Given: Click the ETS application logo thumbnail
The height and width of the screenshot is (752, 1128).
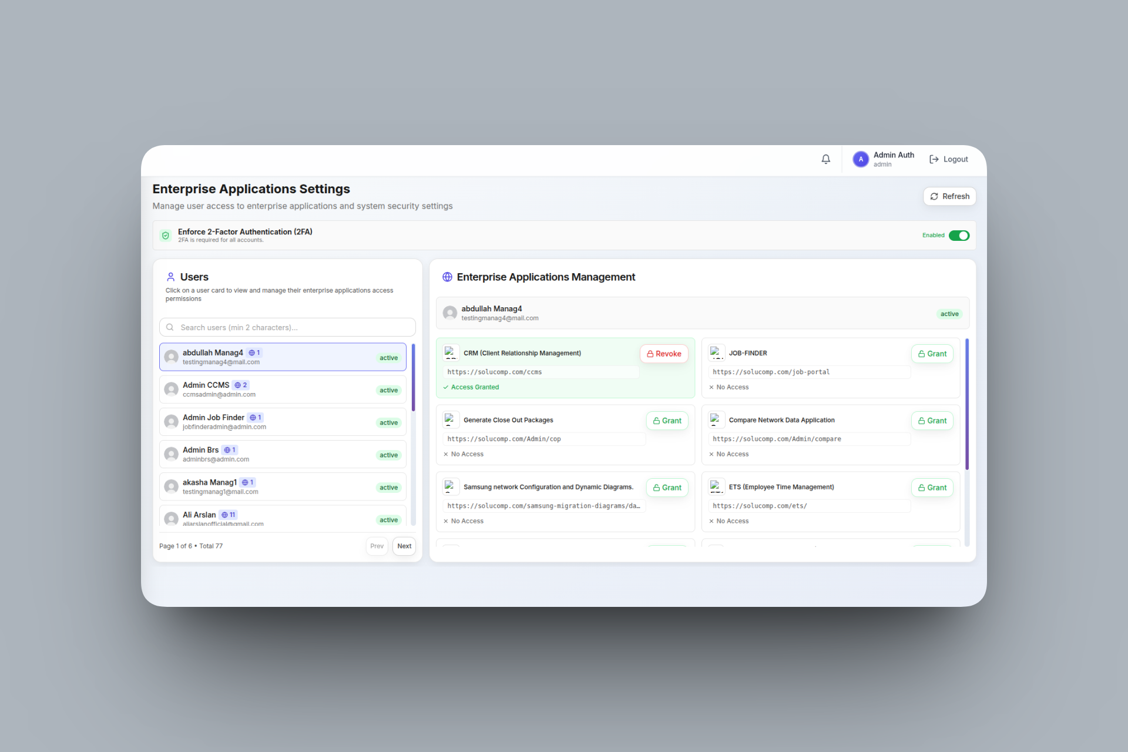Looking at the screenshot, I should [716, 487].
